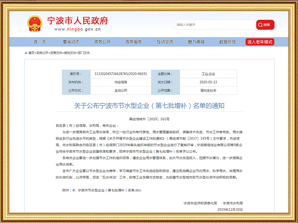
Task: Click the 附件 attachment label
Action: [67, 190]
